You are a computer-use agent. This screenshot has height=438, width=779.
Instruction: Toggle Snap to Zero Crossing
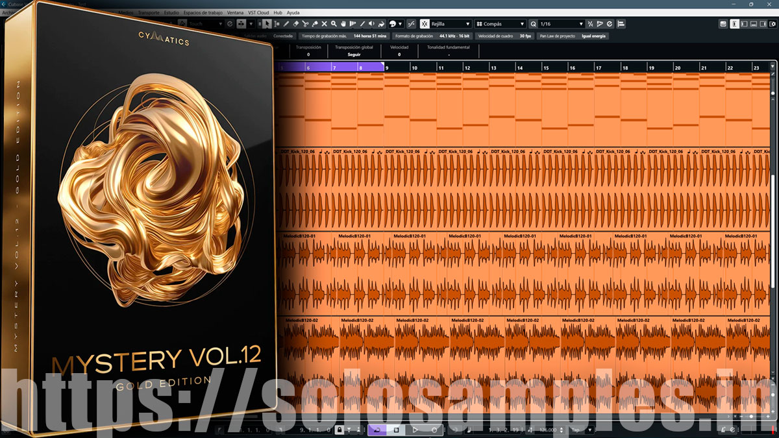(410, 23)
